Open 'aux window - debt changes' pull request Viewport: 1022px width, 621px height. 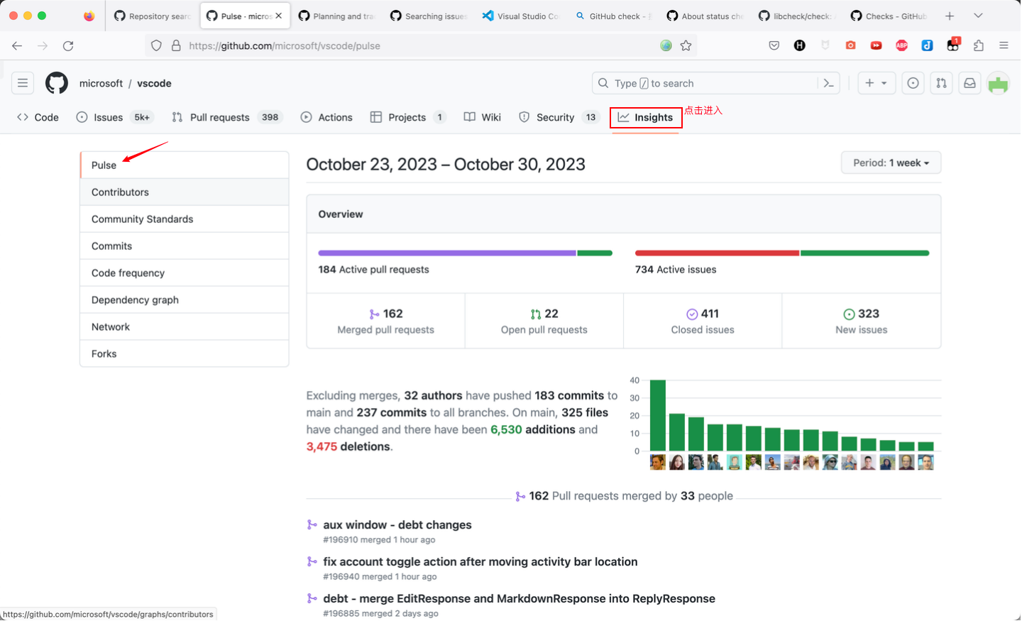[397, 525]
